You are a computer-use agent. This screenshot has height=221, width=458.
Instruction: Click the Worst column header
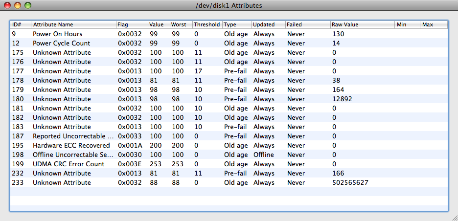[x=181, y=25]
